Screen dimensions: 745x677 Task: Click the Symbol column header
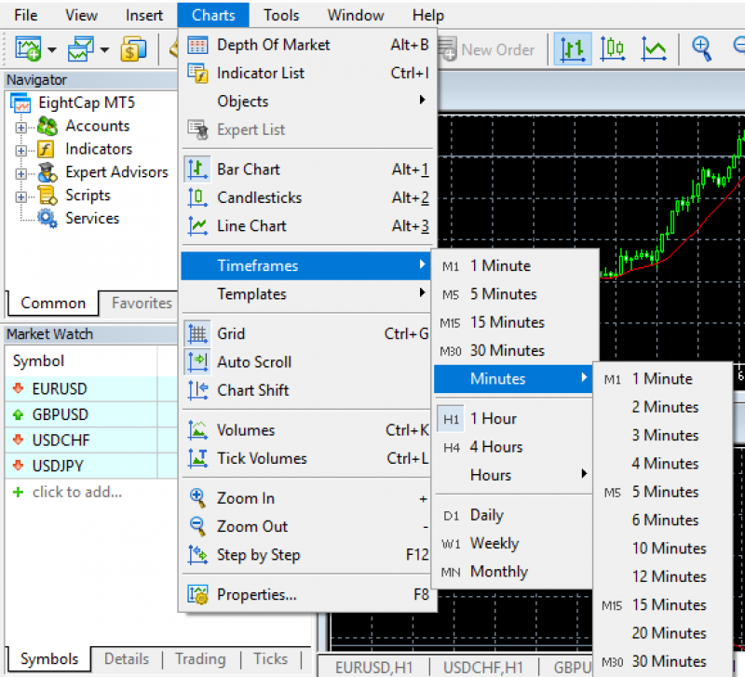(x=81, y=361)
